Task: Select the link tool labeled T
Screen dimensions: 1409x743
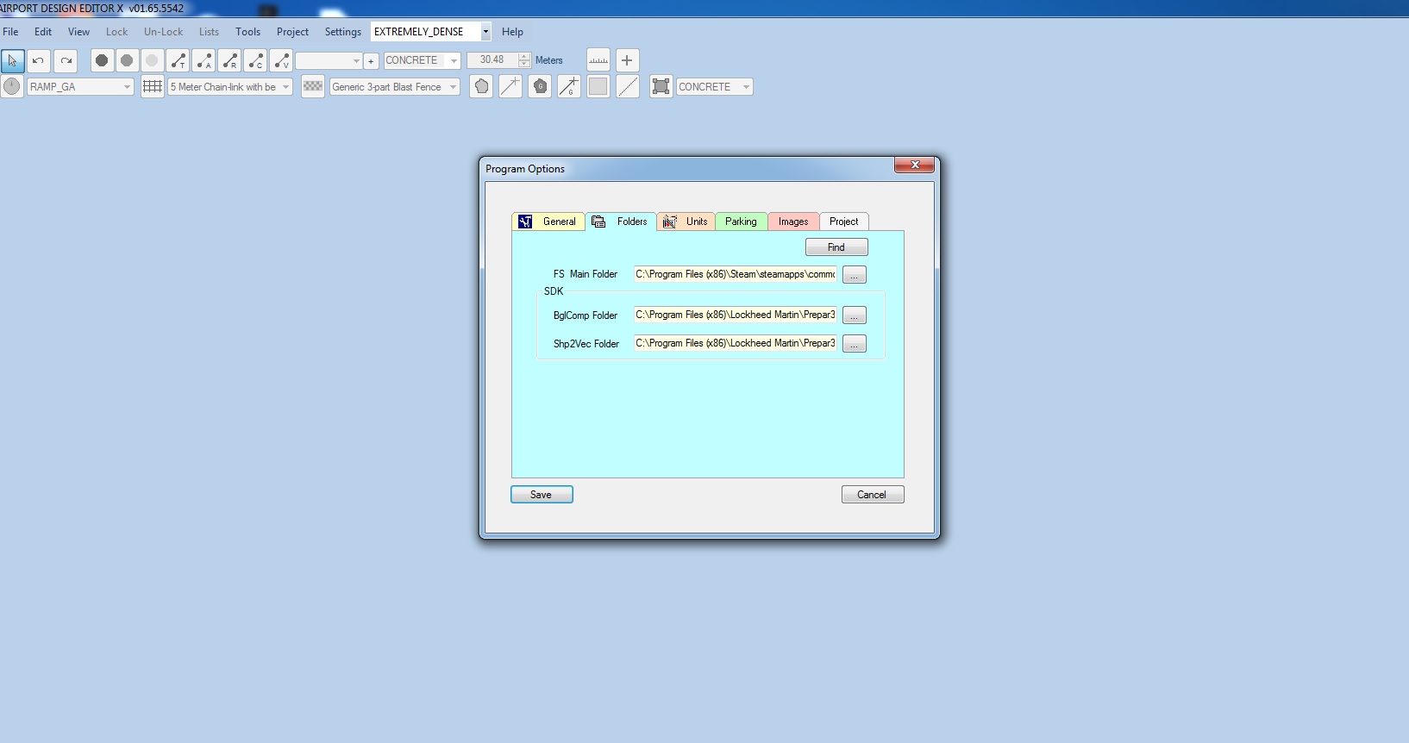Action: (178, 60)
